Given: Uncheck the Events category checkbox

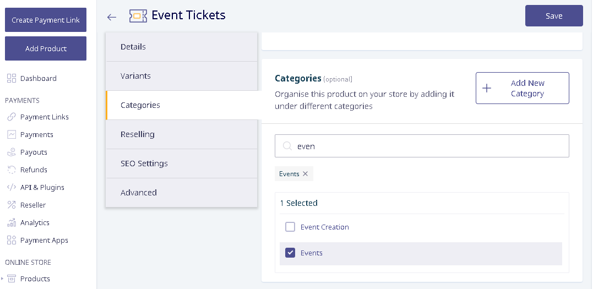Looking at the screenshot, I should [290, 253].
